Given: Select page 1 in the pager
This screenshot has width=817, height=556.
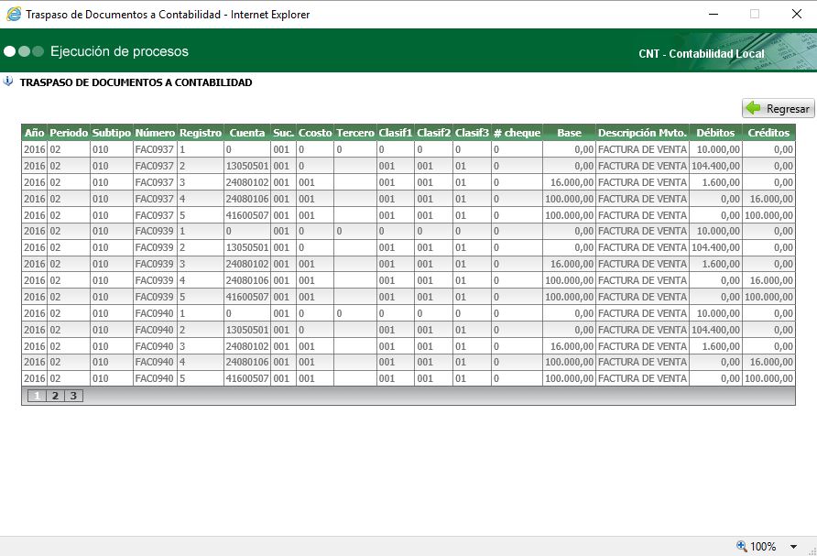Looking at the screenshot, I should click(x=37, y=396).
